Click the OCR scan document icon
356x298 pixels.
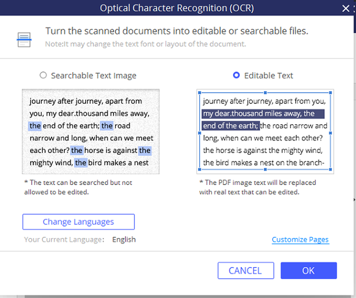tap(24, 39)
